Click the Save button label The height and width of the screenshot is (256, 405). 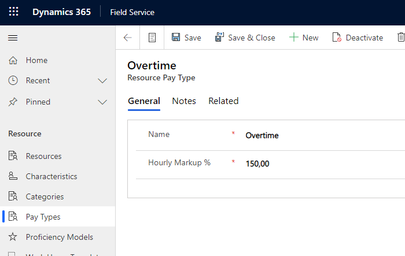tap(193, 38)
